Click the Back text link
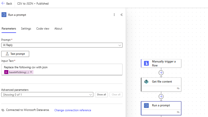The image size is (208, 117). point(9,4)
